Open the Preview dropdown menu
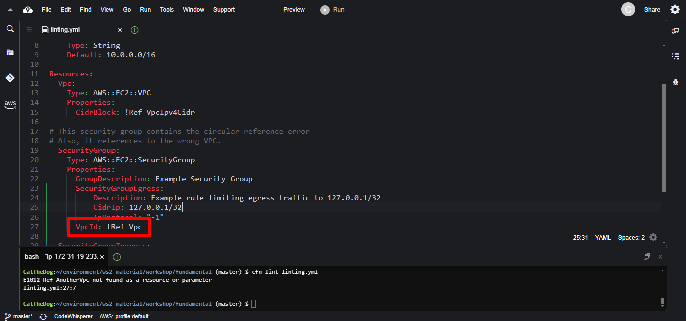This screenshot has width=686, height=321. (294, 9)
